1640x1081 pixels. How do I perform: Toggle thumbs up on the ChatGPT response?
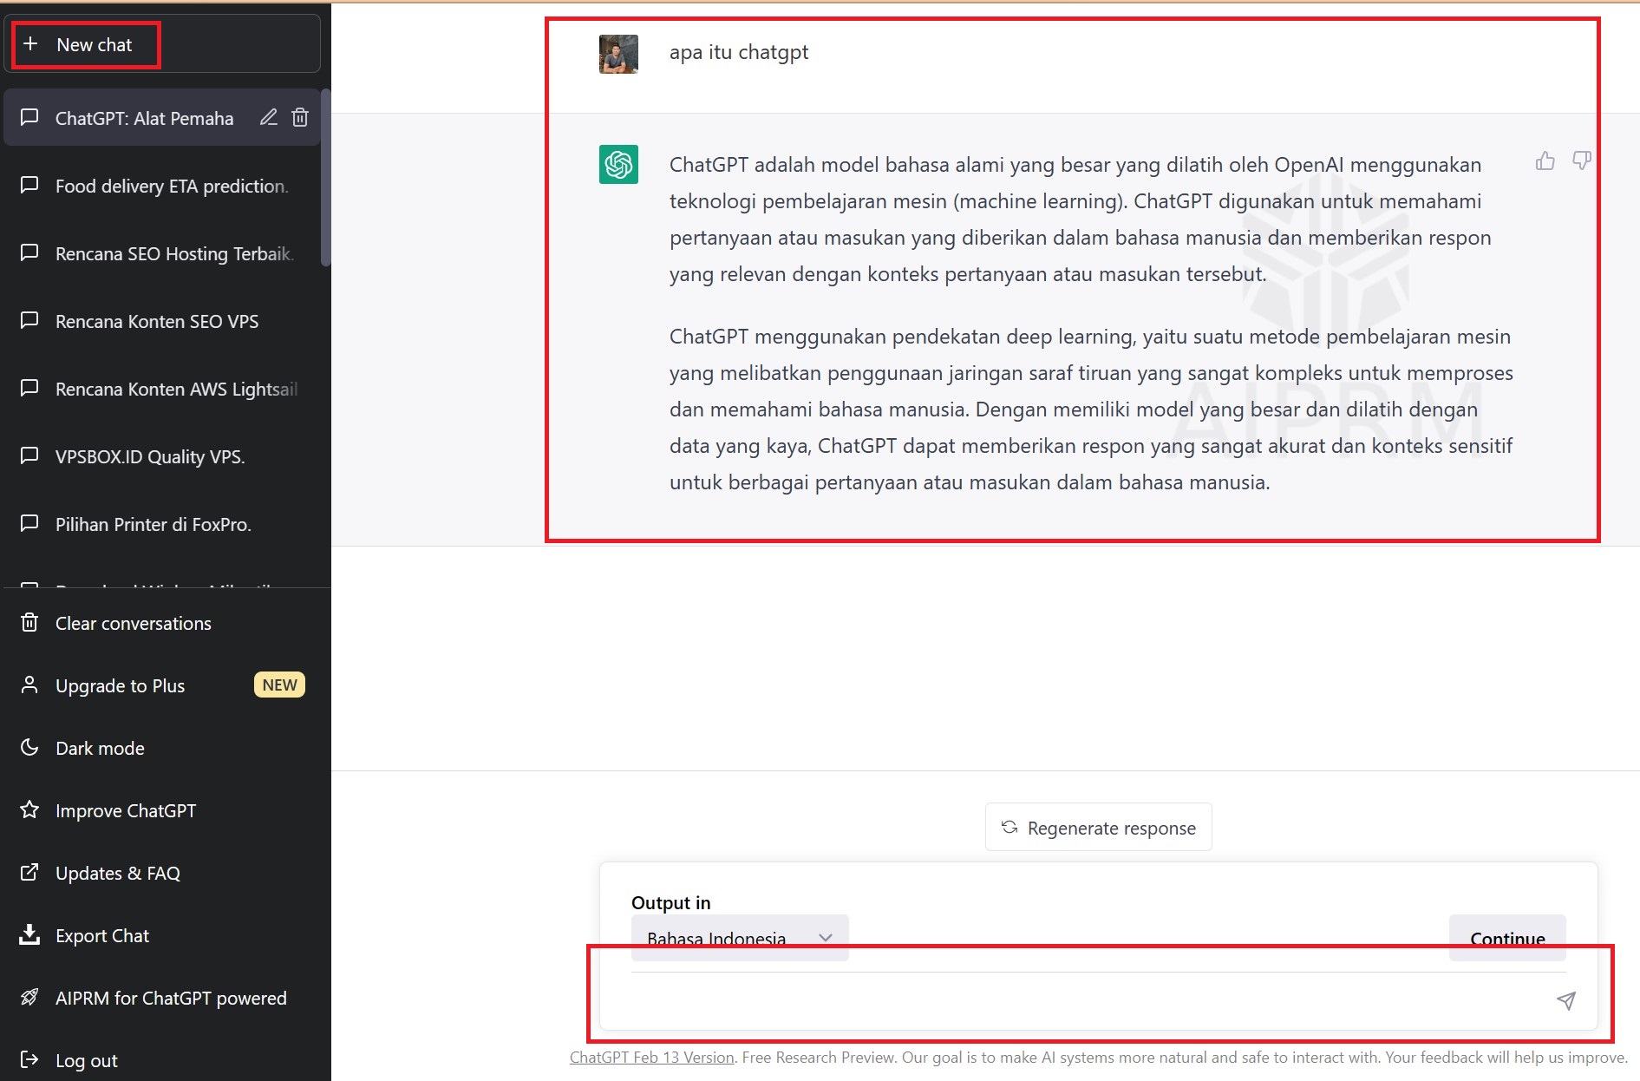pos(1545,161)
